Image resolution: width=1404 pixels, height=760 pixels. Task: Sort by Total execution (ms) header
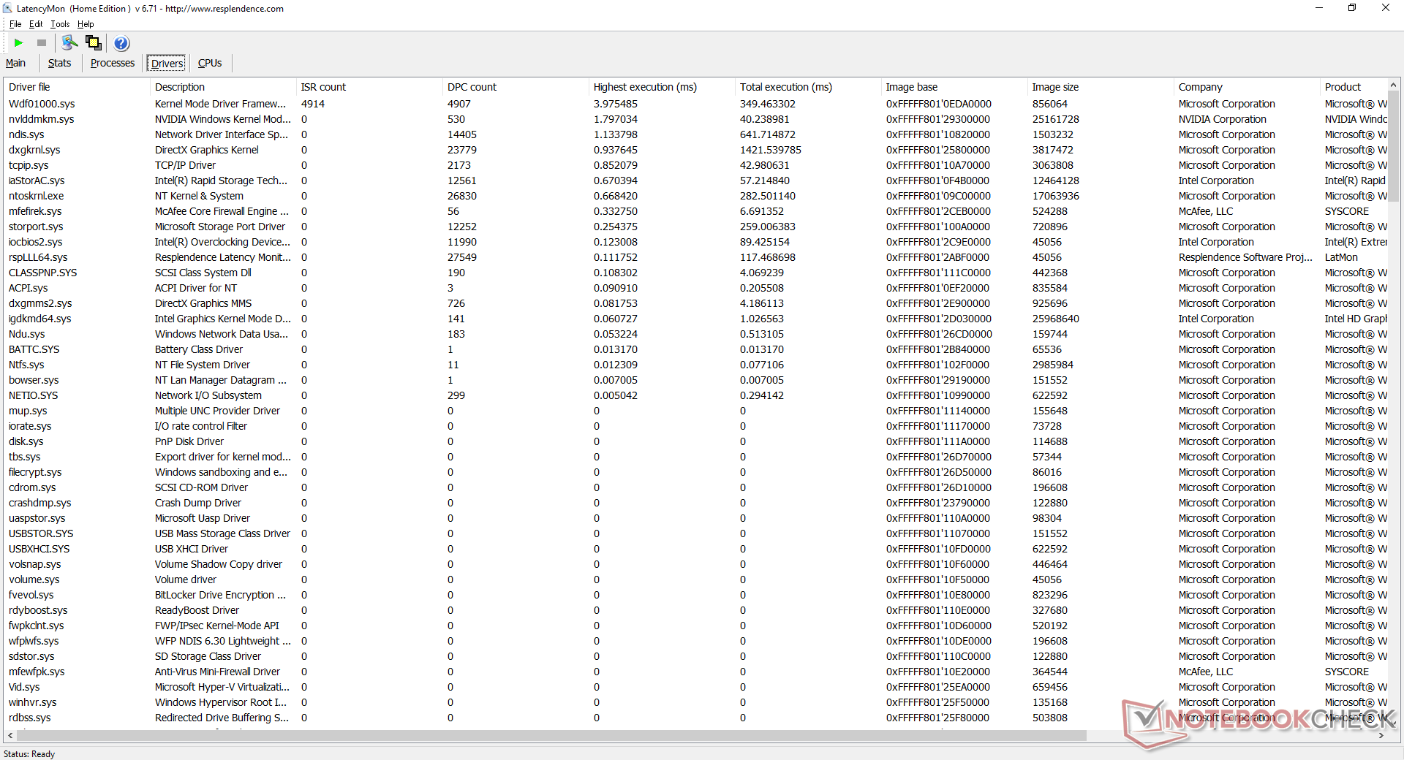808,87
